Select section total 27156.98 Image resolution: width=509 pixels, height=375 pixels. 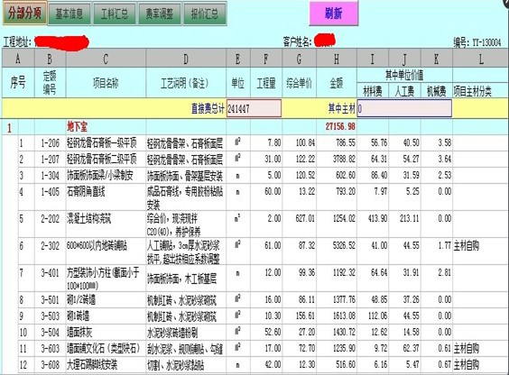(340, 126)
